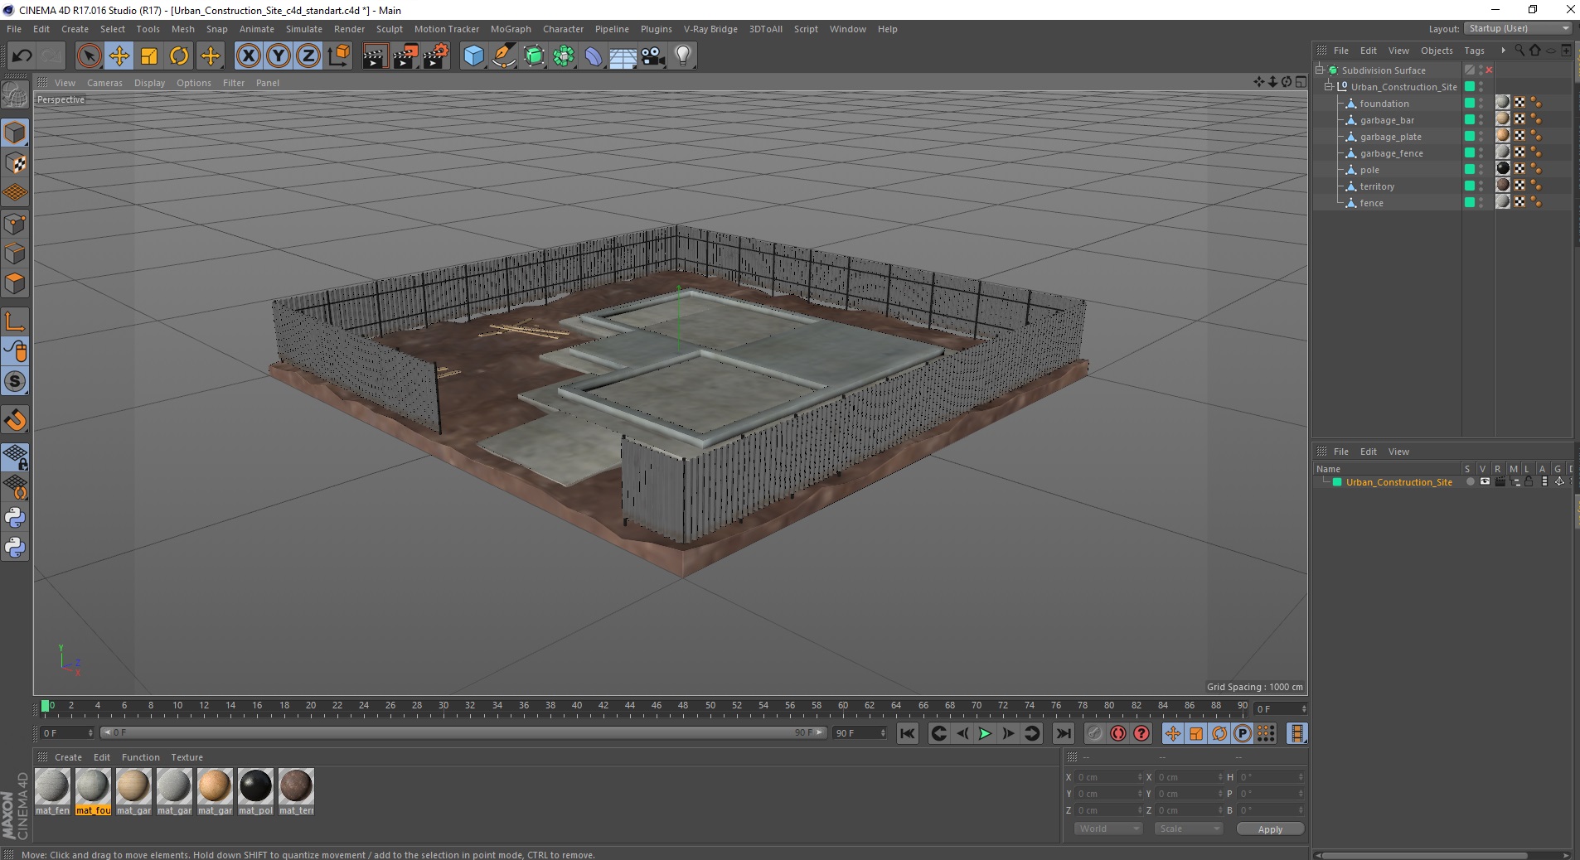This screenshot has height=860, width=1580.
Task: Add a Camera object
Action: [653, 56]
